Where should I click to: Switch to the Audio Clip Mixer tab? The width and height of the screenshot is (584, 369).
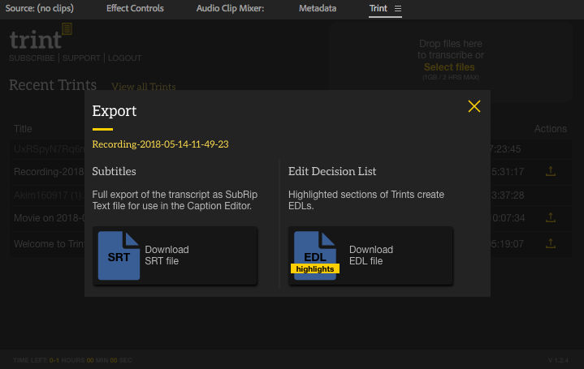point(230,8)
